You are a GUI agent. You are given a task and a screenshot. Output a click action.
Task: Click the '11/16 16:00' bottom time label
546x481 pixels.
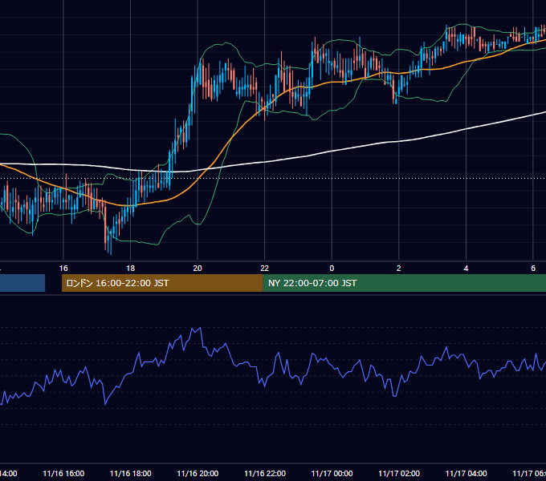point(63,474)
